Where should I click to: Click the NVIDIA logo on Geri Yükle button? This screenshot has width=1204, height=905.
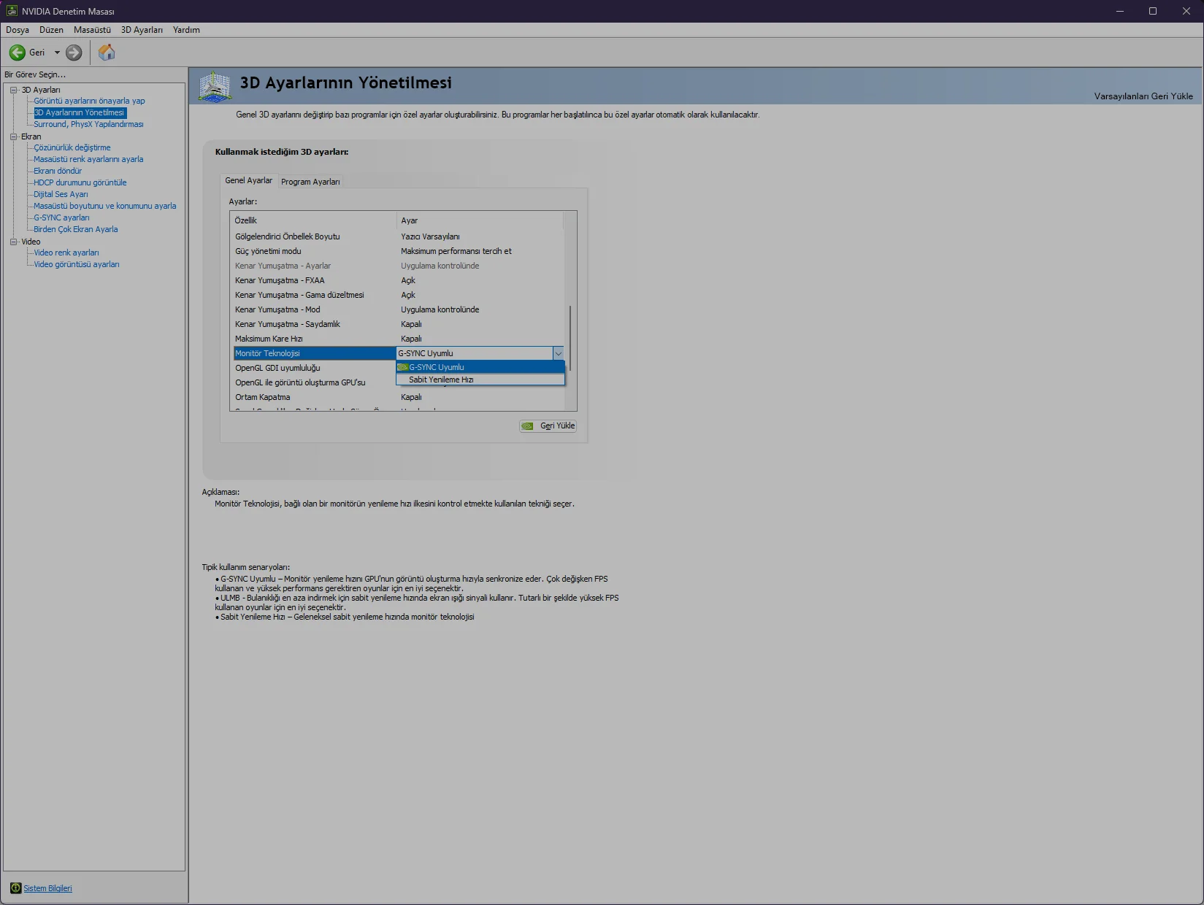click(528, 426)
